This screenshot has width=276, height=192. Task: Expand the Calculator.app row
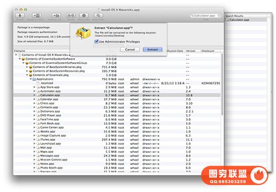(x=34, y=95)
